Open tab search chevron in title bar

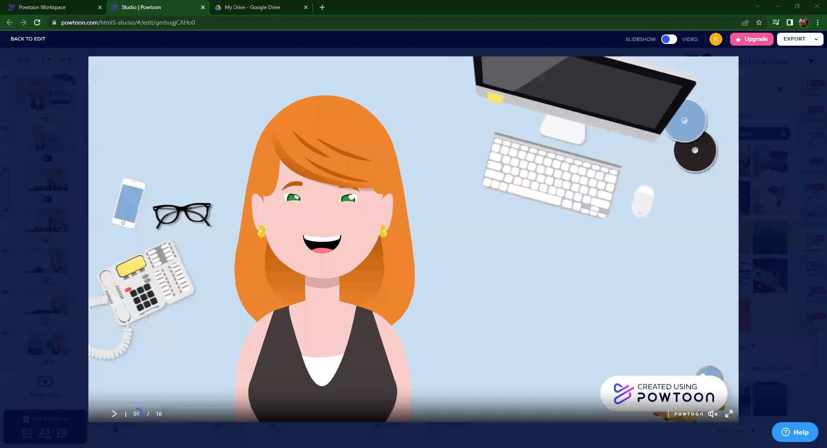click(758, 6)
